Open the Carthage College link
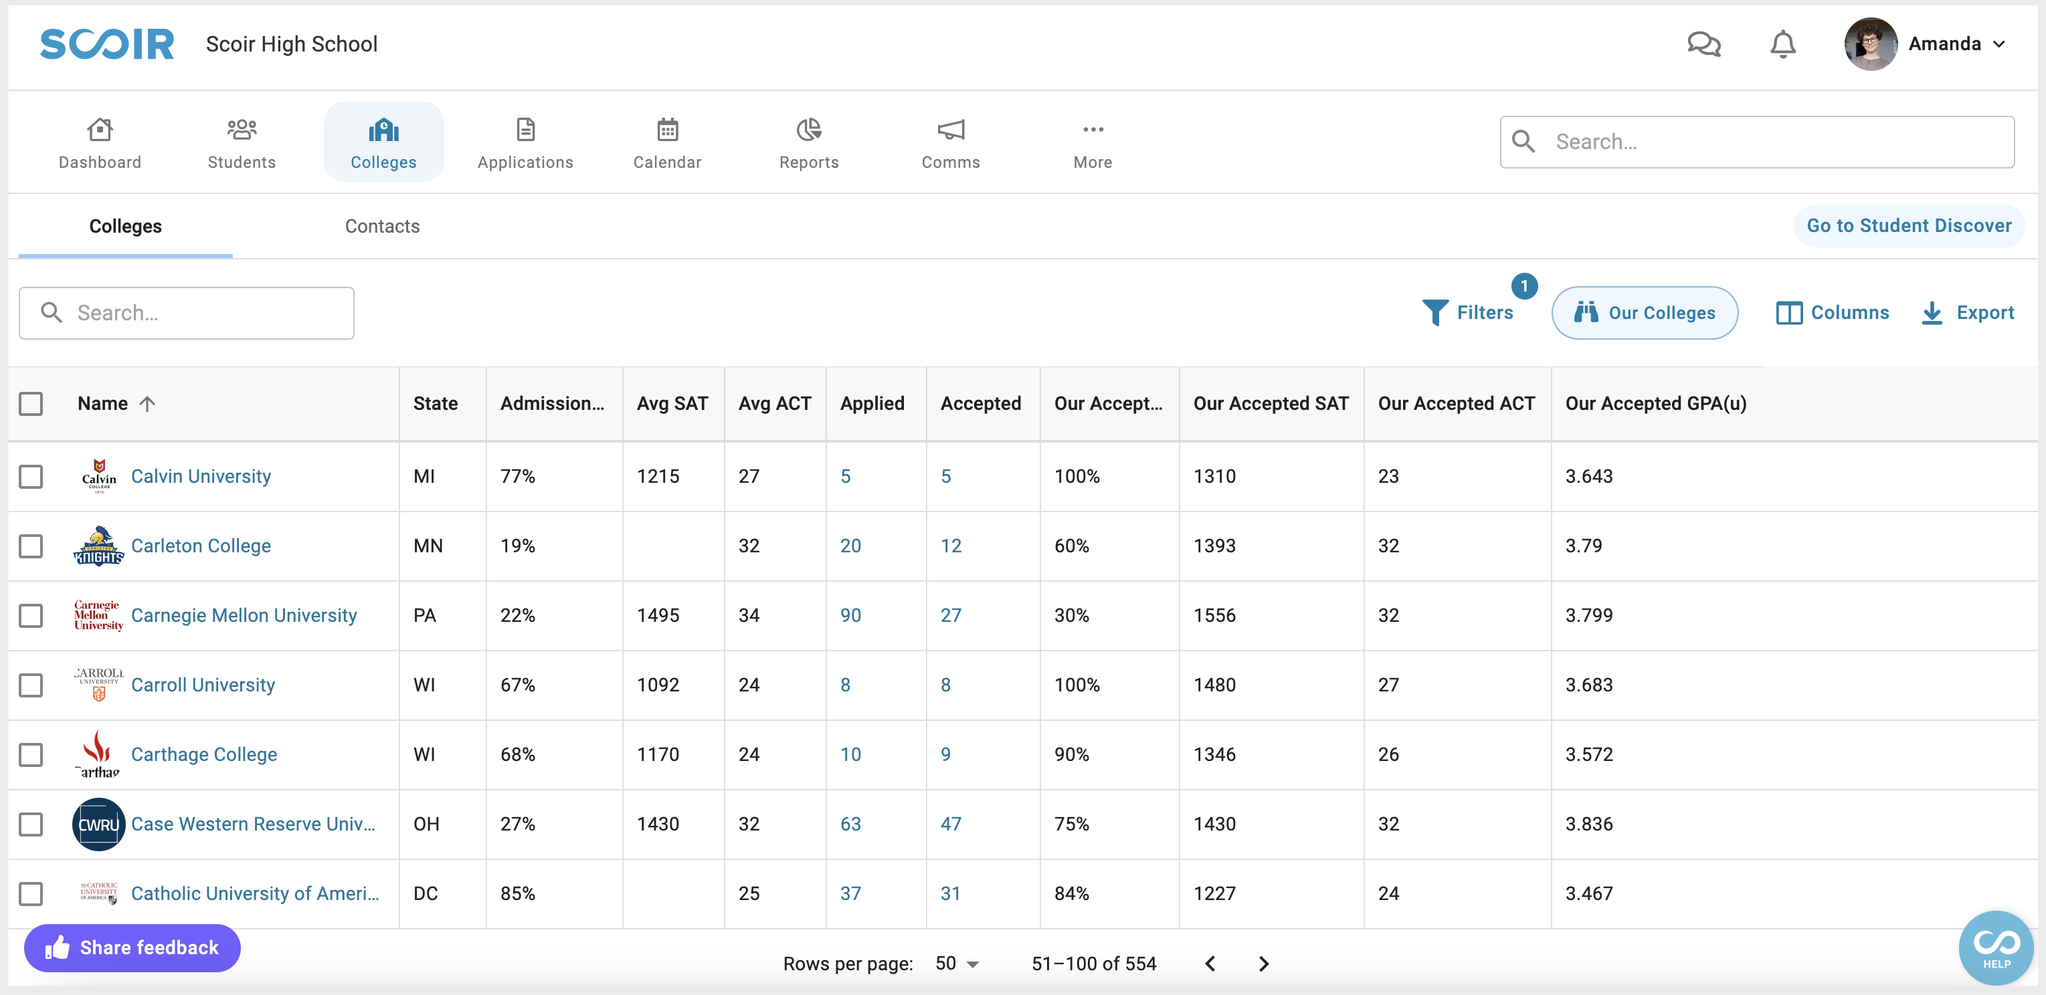2046x995 pixels. coord(204,754)
